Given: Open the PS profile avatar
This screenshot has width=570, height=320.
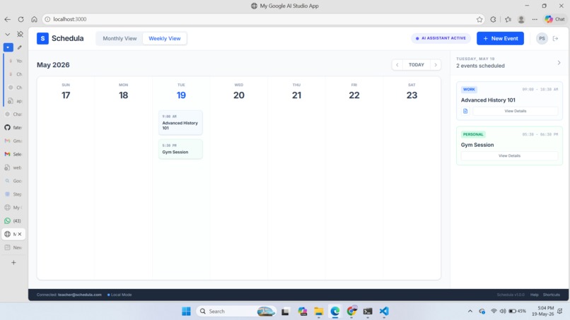Looking at the screenshot, I should tap(542, 38).
